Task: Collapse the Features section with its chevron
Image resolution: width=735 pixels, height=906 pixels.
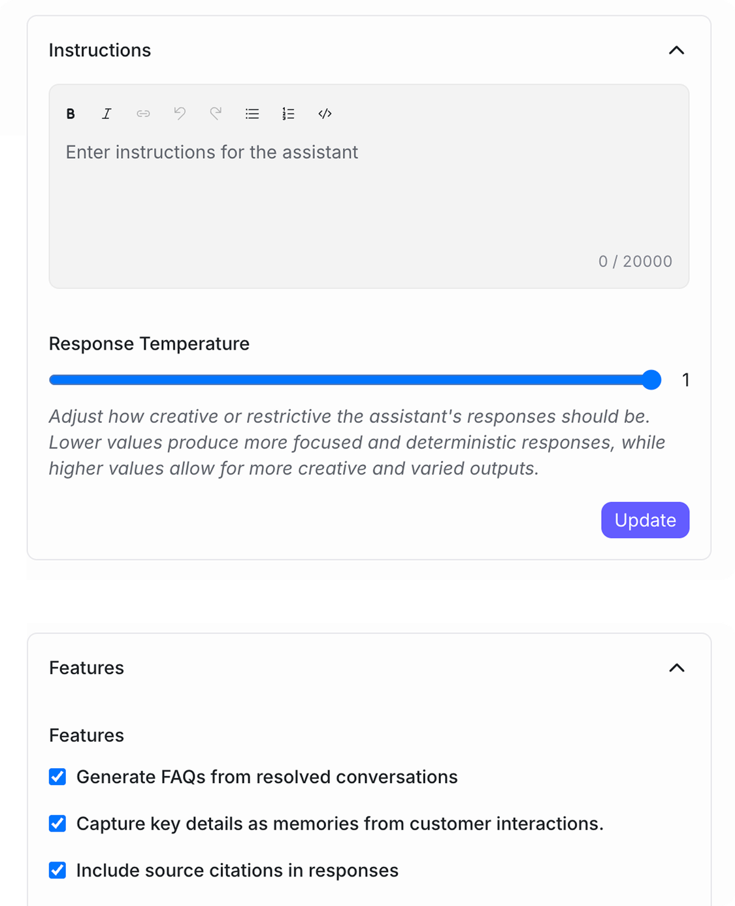Action: click(x=677, y=668)
